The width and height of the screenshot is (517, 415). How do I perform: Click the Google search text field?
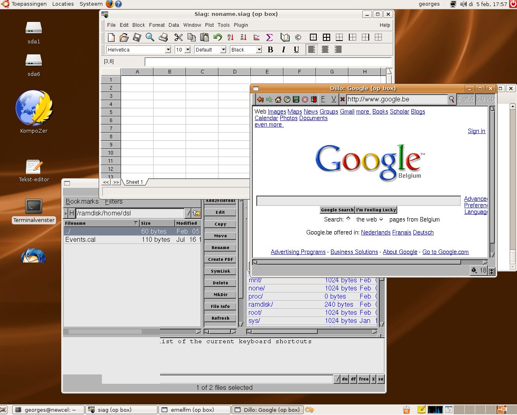click(x=359, y=201)
